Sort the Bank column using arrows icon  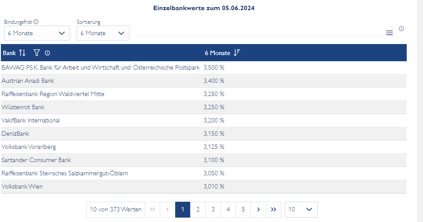[22, 53]
